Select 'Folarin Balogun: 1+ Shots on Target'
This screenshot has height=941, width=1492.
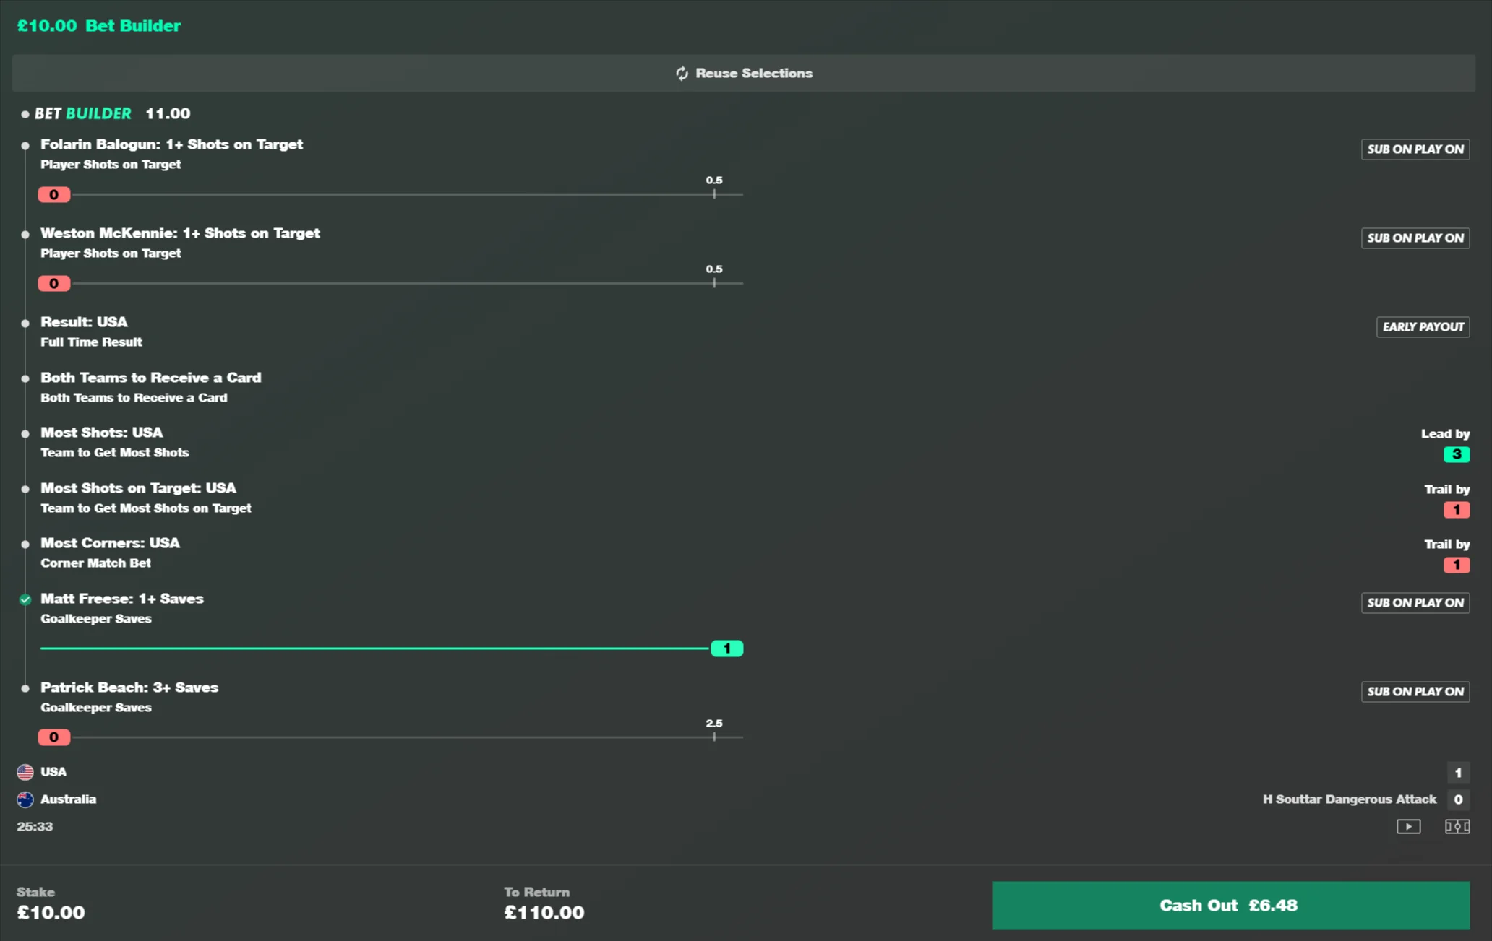click(171, 144)
